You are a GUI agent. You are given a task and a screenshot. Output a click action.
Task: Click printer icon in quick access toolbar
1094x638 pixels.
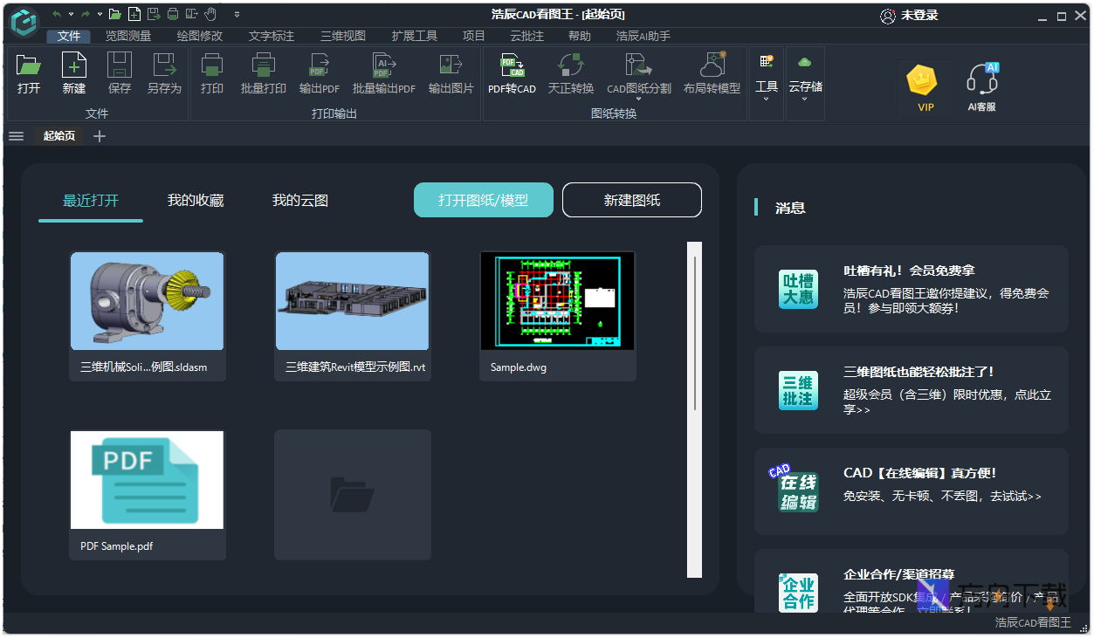pyautogui.click(x=173, y=14)
